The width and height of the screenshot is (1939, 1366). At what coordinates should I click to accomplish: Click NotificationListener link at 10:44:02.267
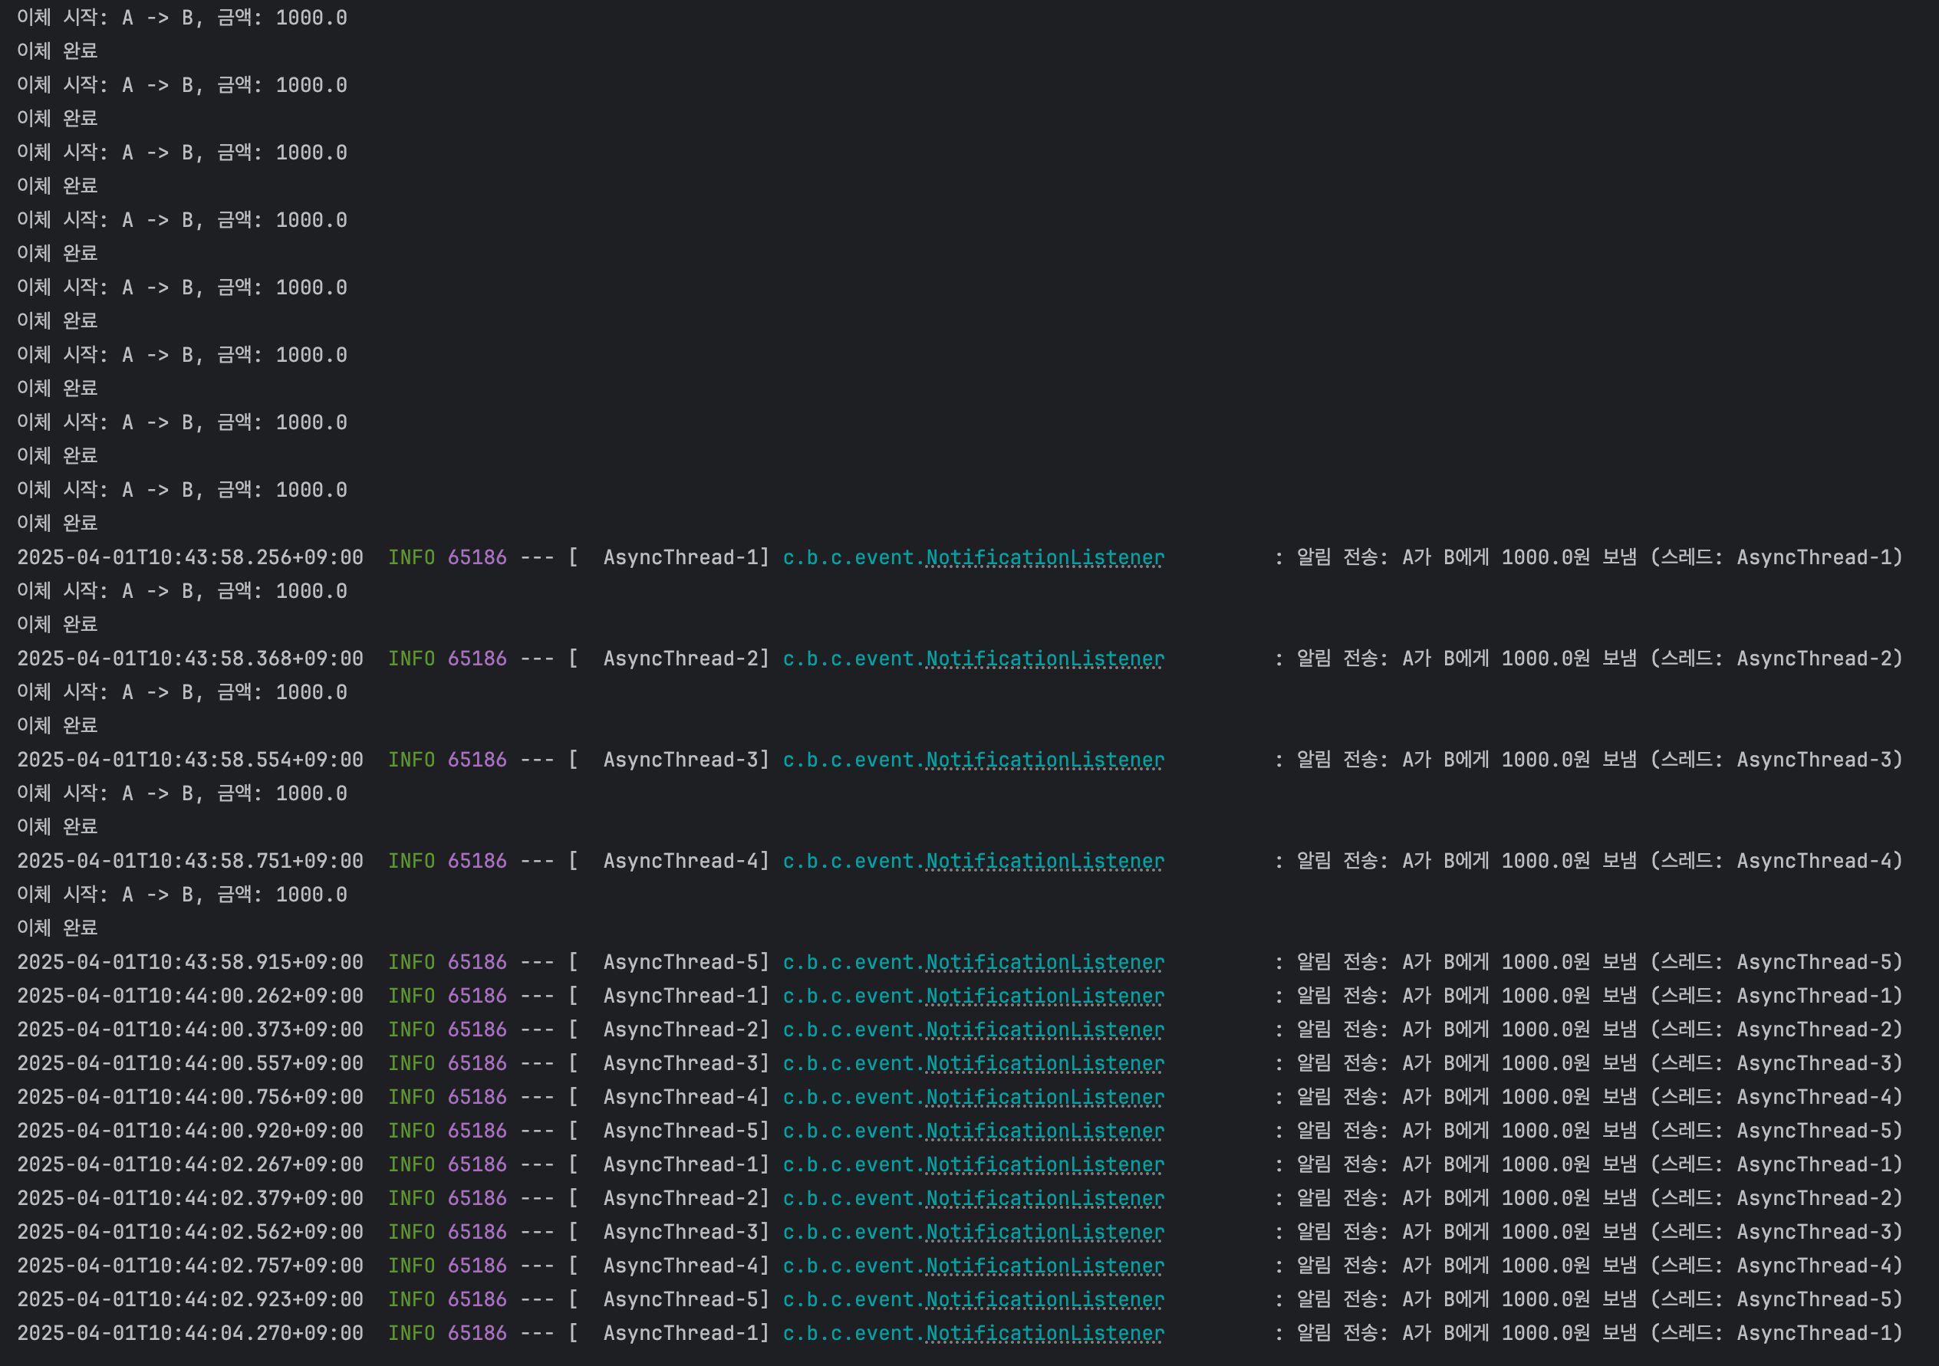[1045, 1166]
